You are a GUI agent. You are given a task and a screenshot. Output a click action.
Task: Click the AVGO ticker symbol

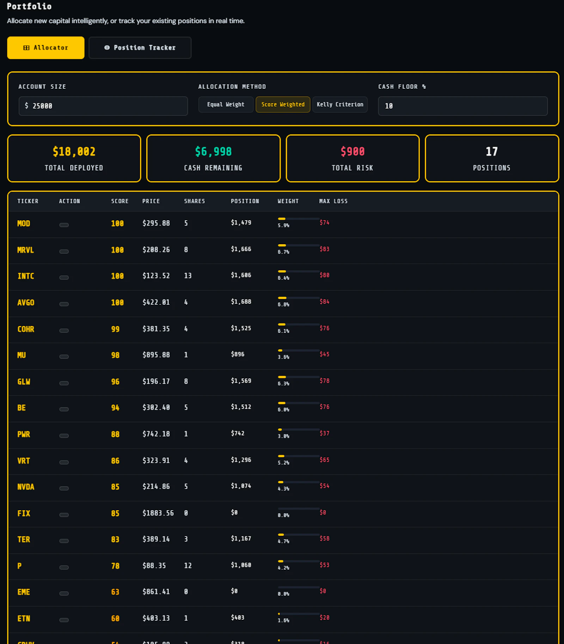pos(25,303)
